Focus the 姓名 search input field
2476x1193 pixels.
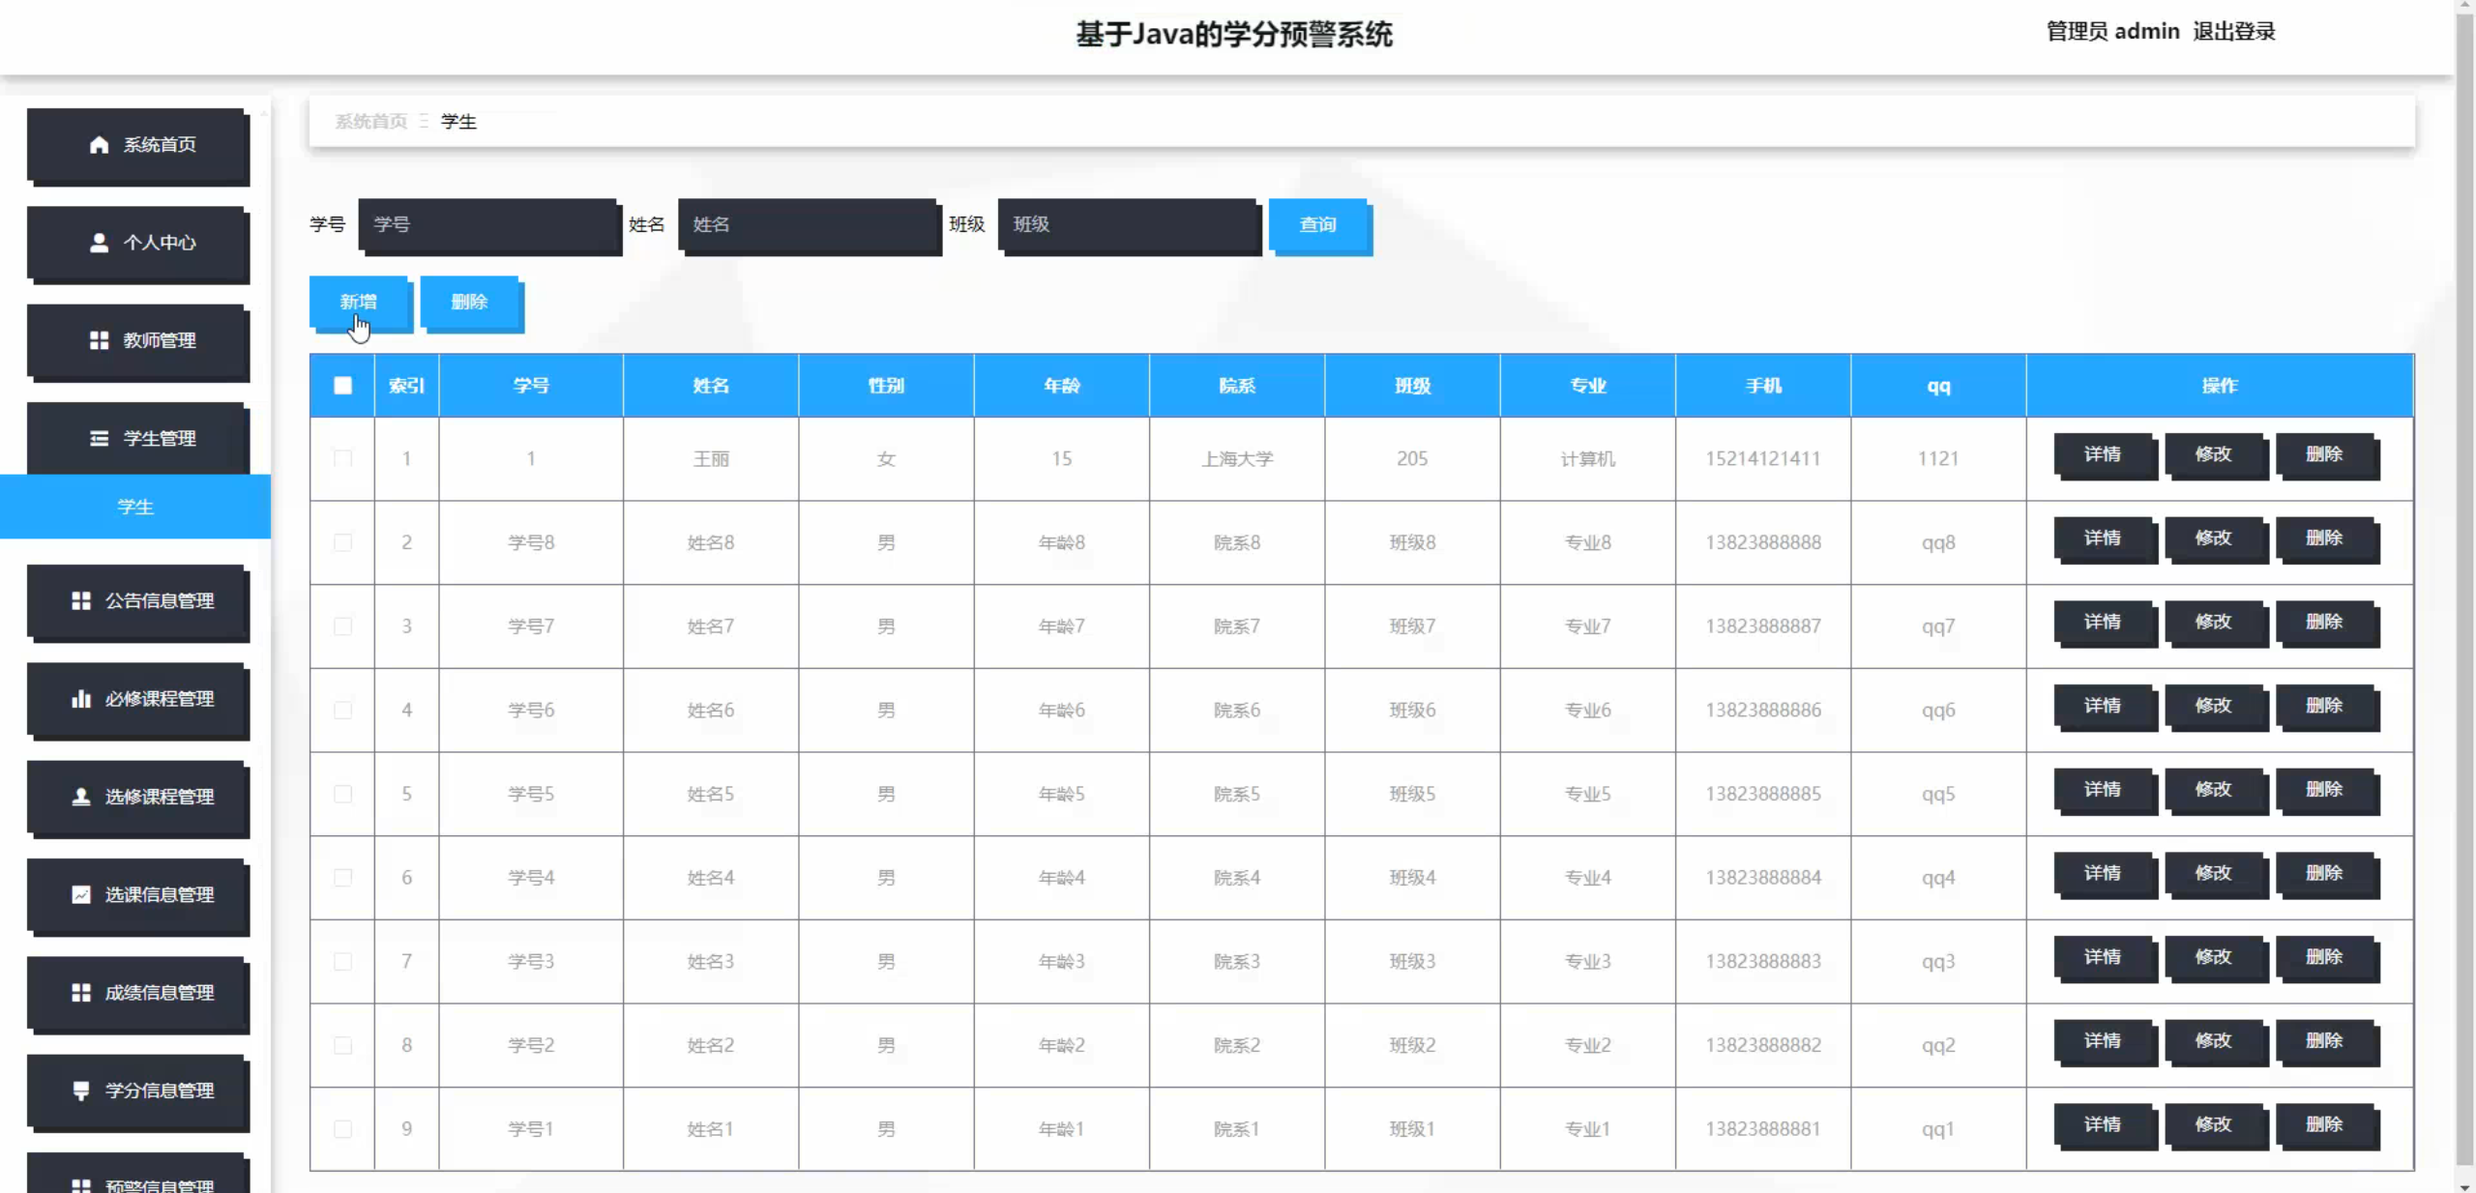pyautogui.click(x=808, y=225)
